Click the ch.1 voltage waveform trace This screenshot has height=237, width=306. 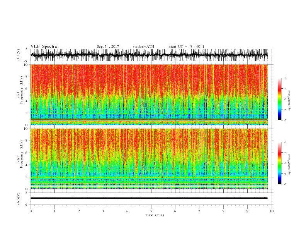[149, 55]
